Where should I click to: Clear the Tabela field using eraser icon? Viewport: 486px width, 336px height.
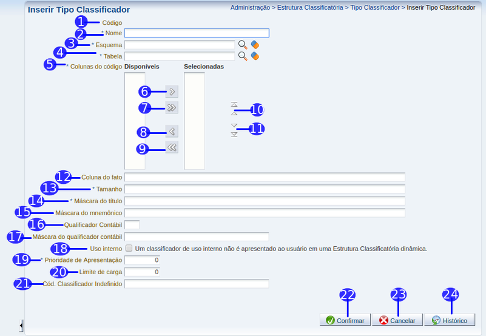point(255,56)
